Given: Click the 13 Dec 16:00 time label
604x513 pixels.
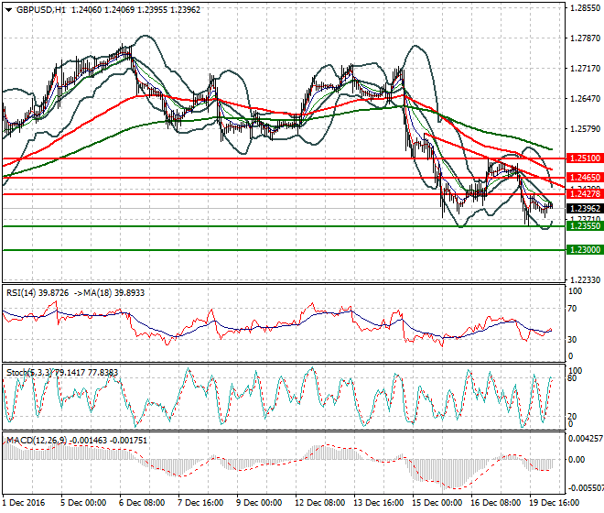Looking at the screenshot, I should coord(379,503).
